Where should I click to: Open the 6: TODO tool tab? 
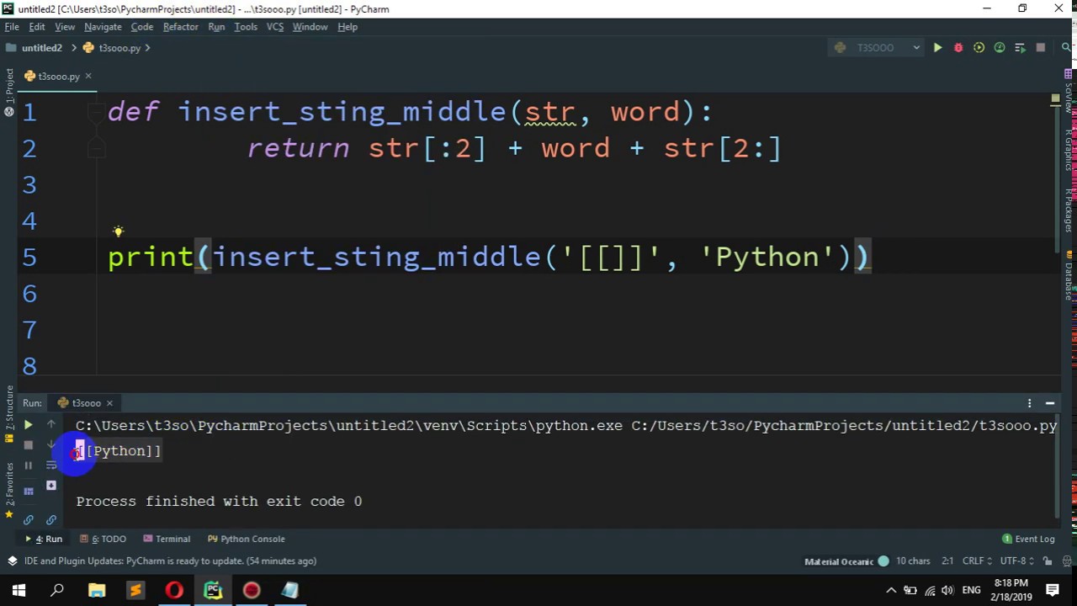tap(103, 539)
